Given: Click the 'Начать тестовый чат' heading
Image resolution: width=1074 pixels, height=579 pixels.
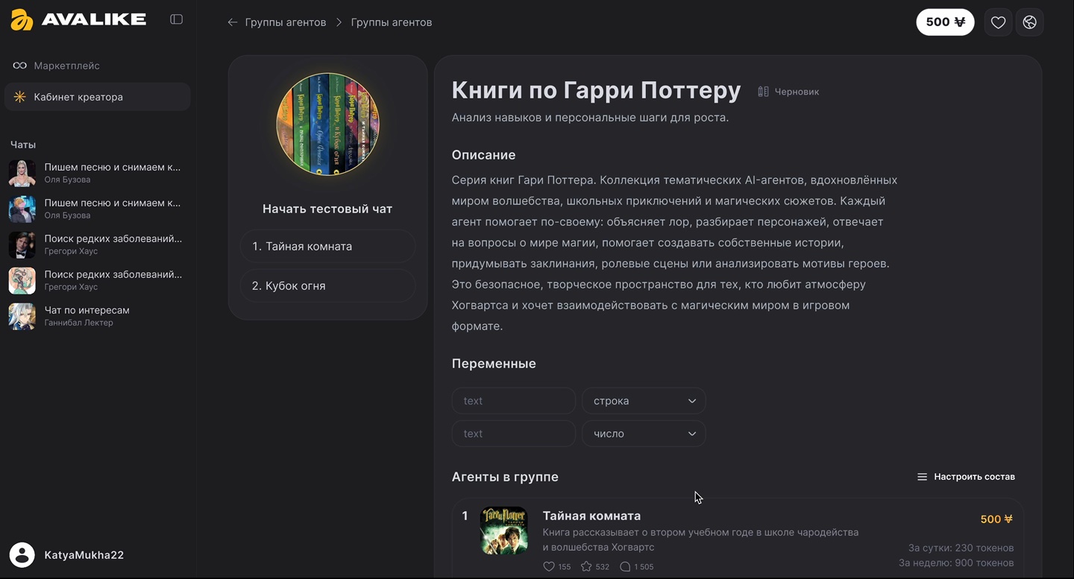Looking at the screenshot, I should [327, 209].
